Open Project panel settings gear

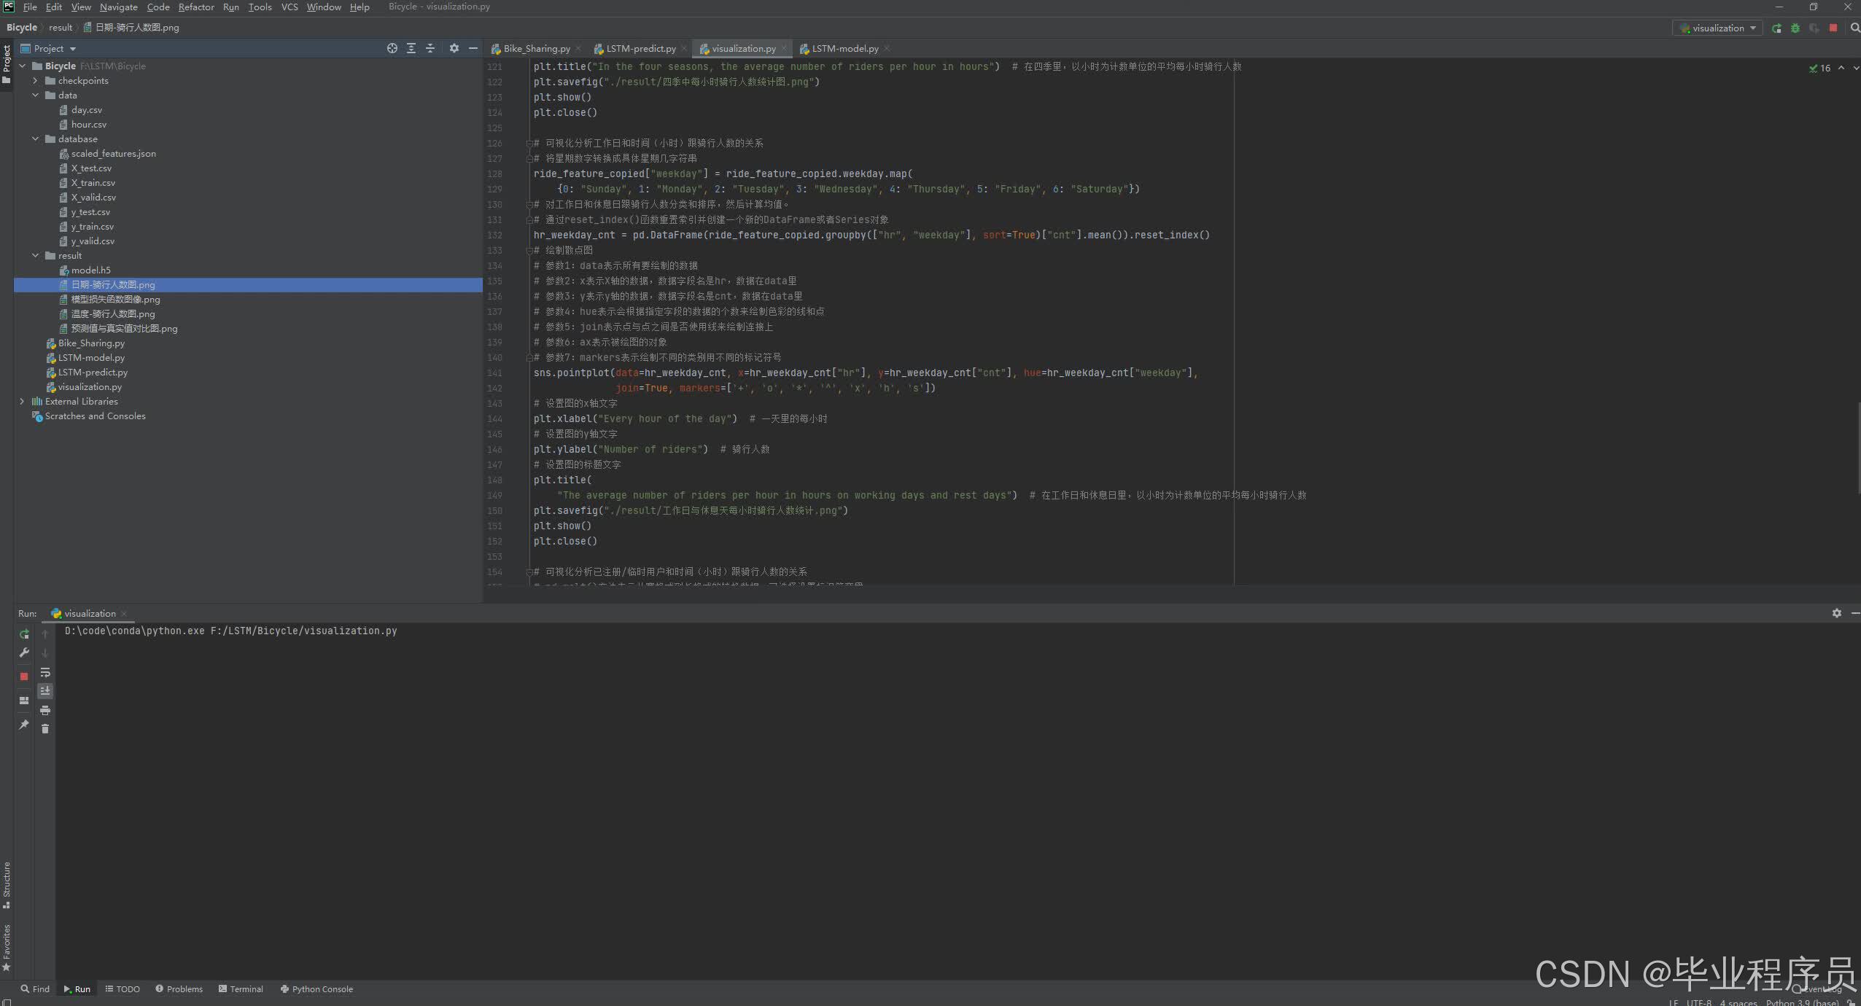tap(454, 48)
